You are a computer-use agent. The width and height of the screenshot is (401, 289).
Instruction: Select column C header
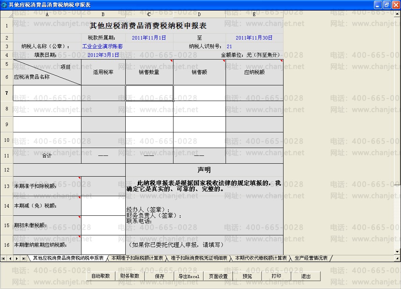point(149,14)
